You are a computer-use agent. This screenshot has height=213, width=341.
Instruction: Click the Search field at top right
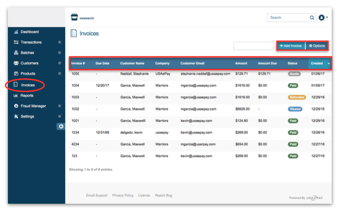(288, 18)
